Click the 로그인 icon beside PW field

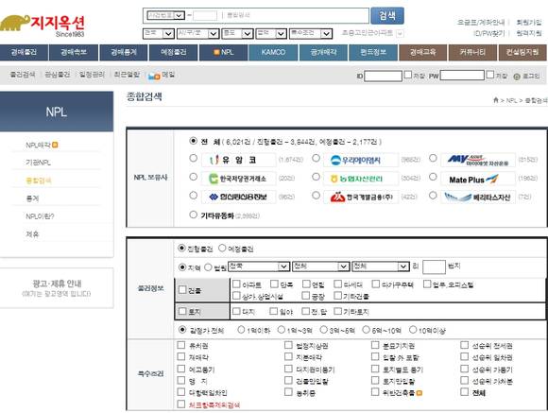pos(517,77)
